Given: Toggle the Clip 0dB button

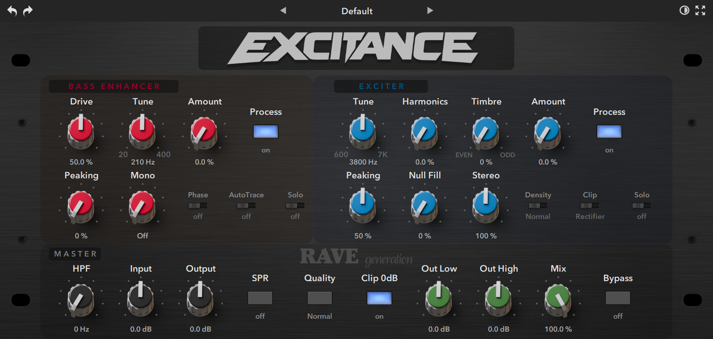Looking at the screenshot, I should tap(379, 298).
